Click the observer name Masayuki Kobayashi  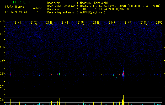click(x=94, y=3)
